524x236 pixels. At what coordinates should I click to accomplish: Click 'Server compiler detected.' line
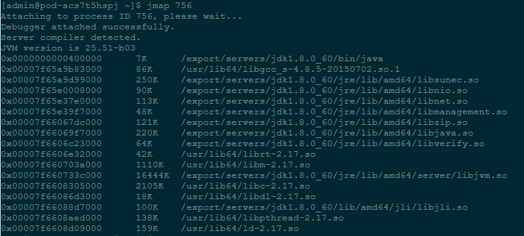(x=71, y=37)
